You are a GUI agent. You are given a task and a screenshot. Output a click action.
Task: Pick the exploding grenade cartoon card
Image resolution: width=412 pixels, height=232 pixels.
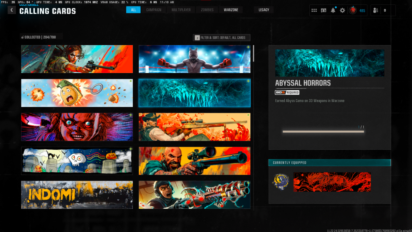[x=77, y=93]
